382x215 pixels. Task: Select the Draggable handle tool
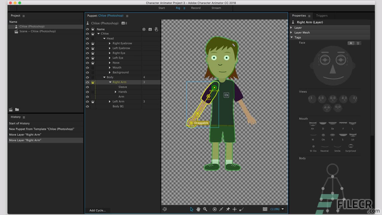235,209
